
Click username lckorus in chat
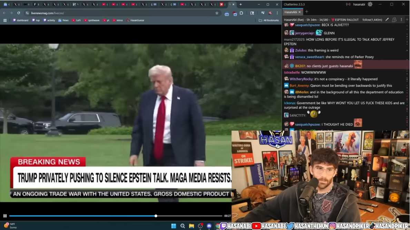pos(290,103)
